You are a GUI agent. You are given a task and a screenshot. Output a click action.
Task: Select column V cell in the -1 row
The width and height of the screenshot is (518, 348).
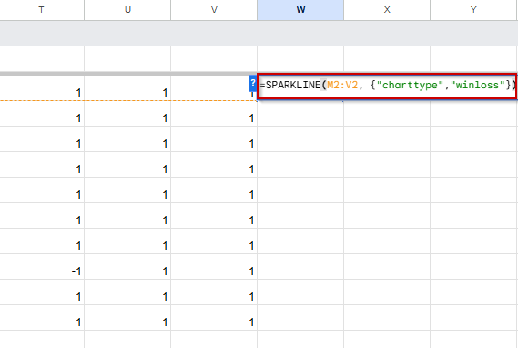(214, 267)
